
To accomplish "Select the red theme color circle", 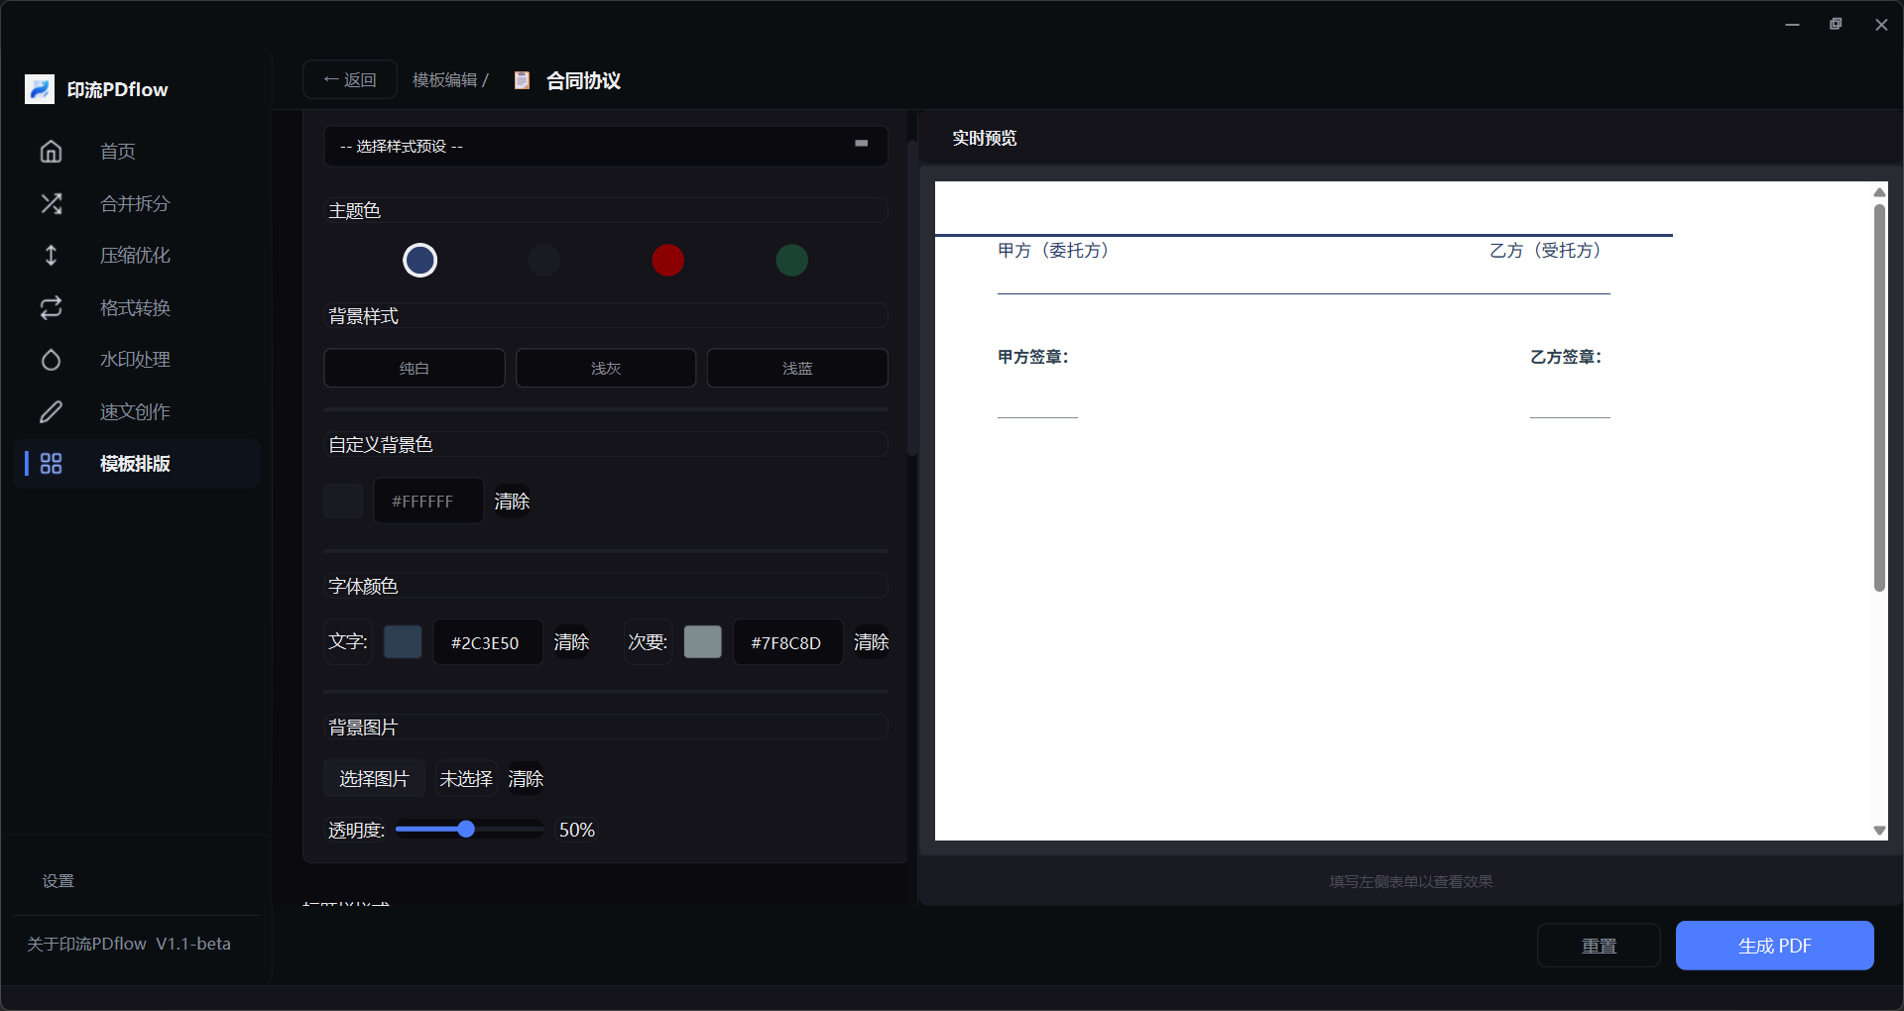I will [x=667, y=260].
